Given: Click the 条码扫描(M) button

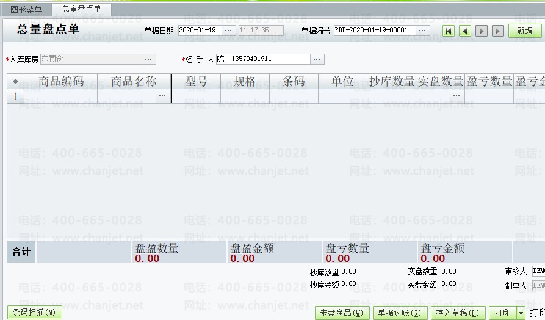Looking at the screenshot, I should point(34,313).
